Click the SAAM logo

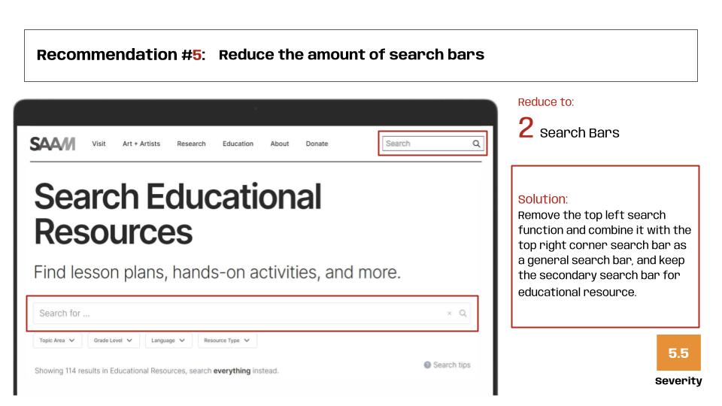(53, 144)
